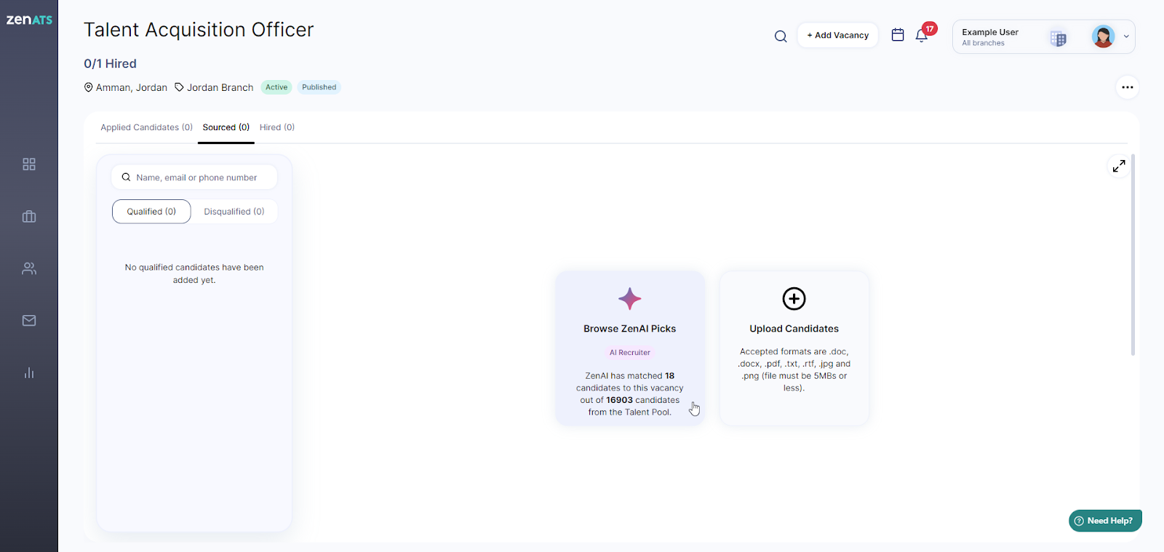Click the Talent Acquisition Officer title
Image resolution: width=1164 pixels, height=552 pixels.
pos(199,30)
